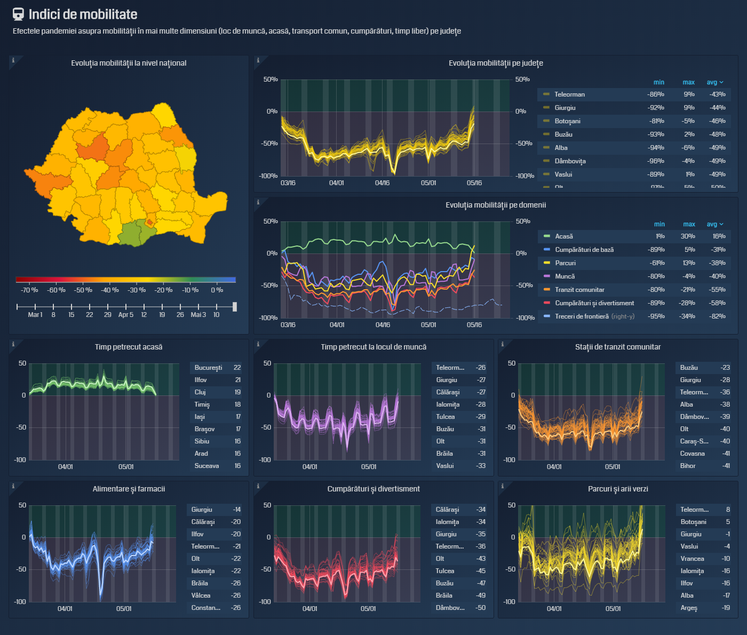This screenshot has width=747, height=635.
Task: Click București entry in Timp petrecut acasă legend
Action: pyautogui.click(x=208, y=368)
